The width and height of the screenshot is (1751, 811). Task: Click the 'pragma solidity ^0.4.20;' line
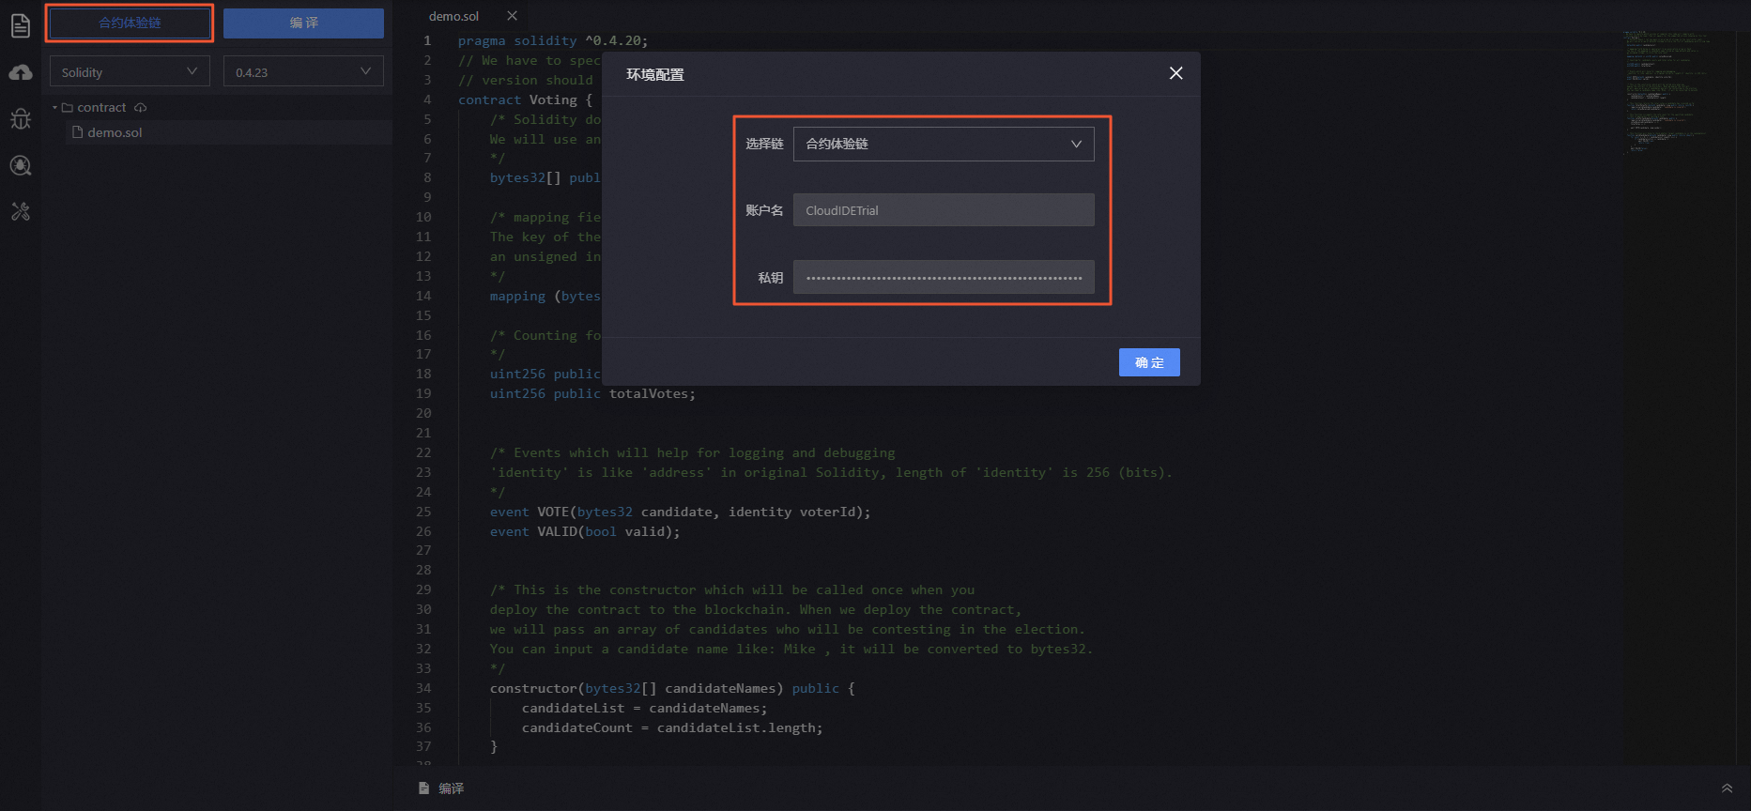coord(553,41)
